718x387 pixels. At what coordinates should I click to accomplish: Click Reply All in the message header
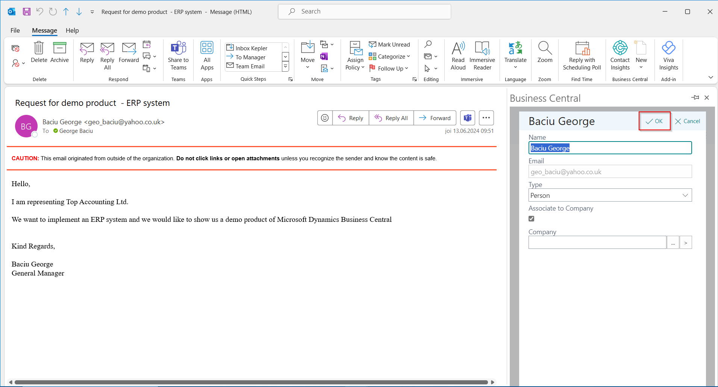391,118
